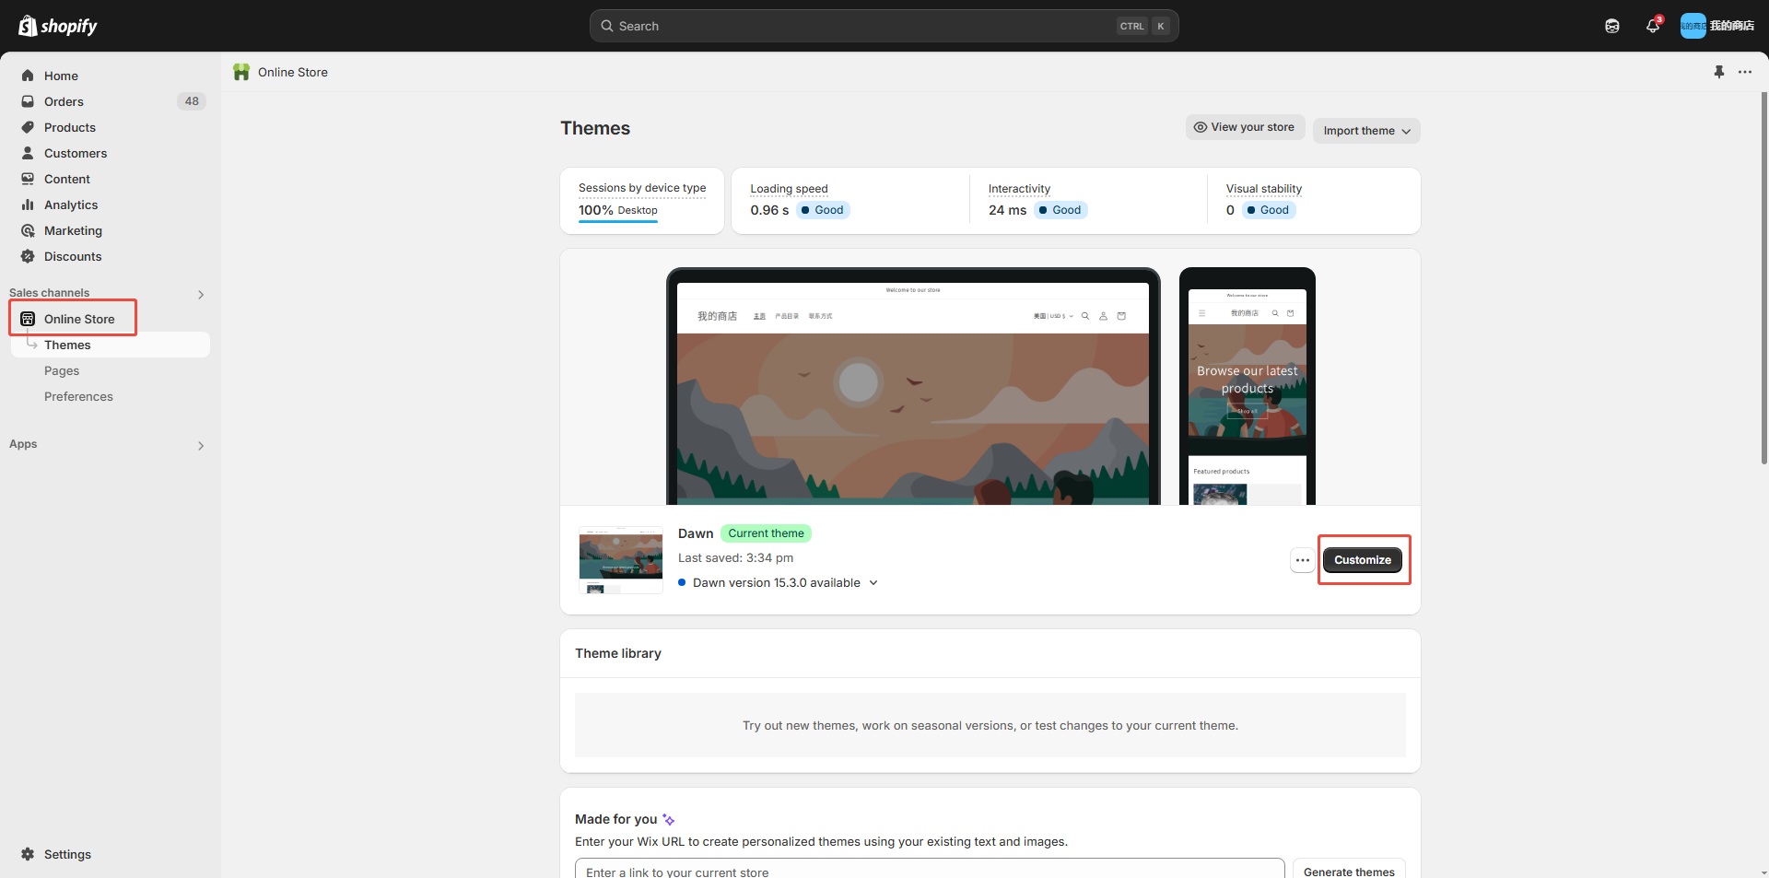Click the Customize button
This screenshot has height=878, width=1769.
(1362, 560)
